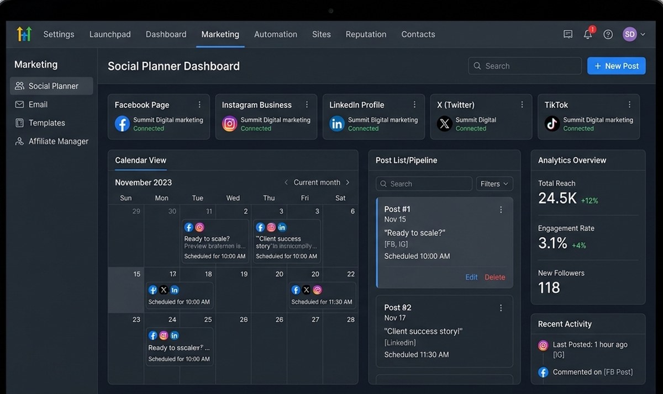Delete Post #1
Viewport: 663px width, 394px height.
(495, 277)
